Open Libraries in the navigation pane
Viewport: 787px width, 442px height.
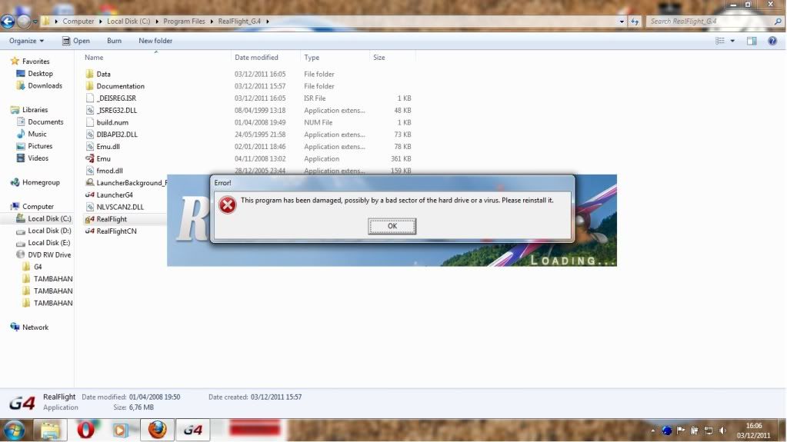35,110
